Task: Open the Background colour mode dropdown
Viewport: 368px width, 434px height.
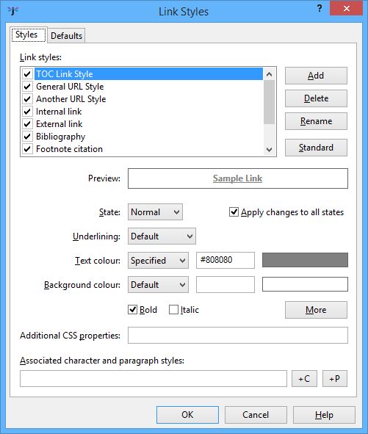Action: point(158,284)
